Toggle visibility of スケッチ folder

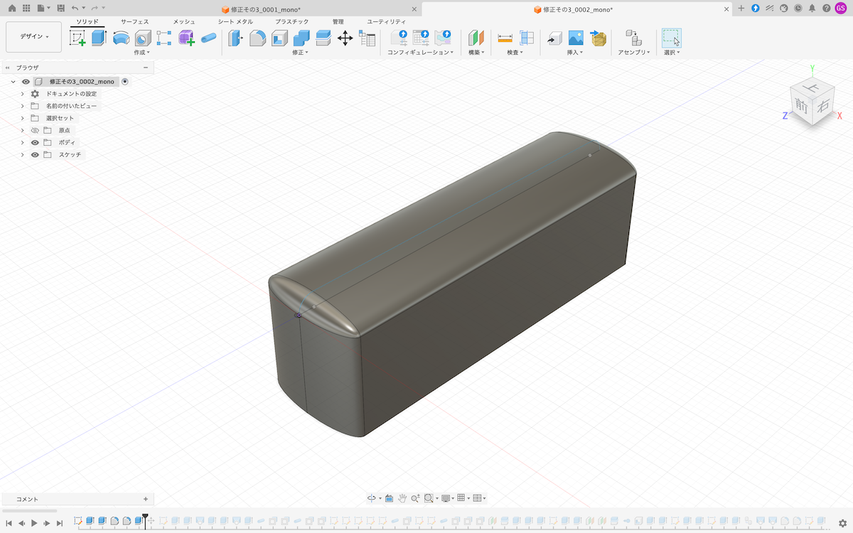point(35,155)
